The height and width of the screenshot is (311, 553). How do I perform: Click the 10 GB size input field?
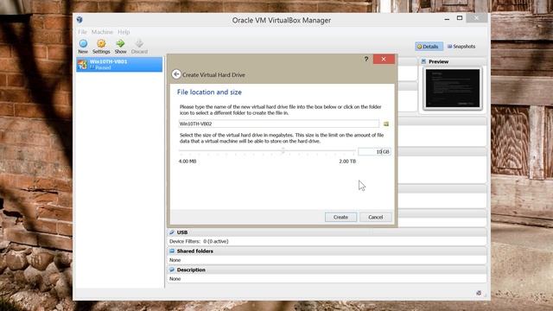(374, 152)
